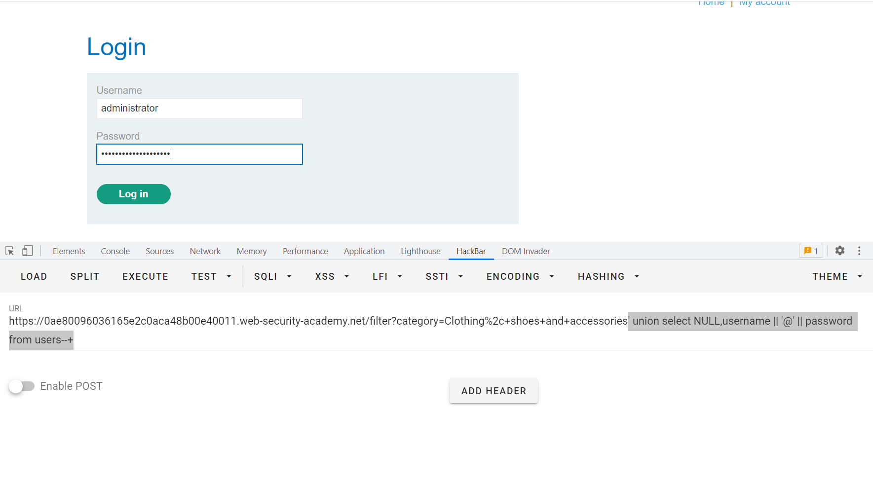Switch to the Elements tab
This screenshot has height=486, width=873.
pyautogui.click(x=69, y=251)
